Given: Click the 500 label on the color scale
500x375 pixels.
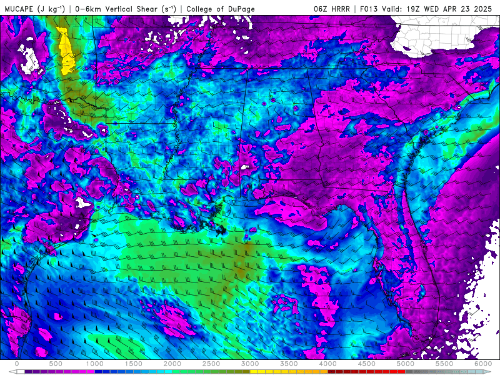Looking at the screenshot, I should (56, 364).
